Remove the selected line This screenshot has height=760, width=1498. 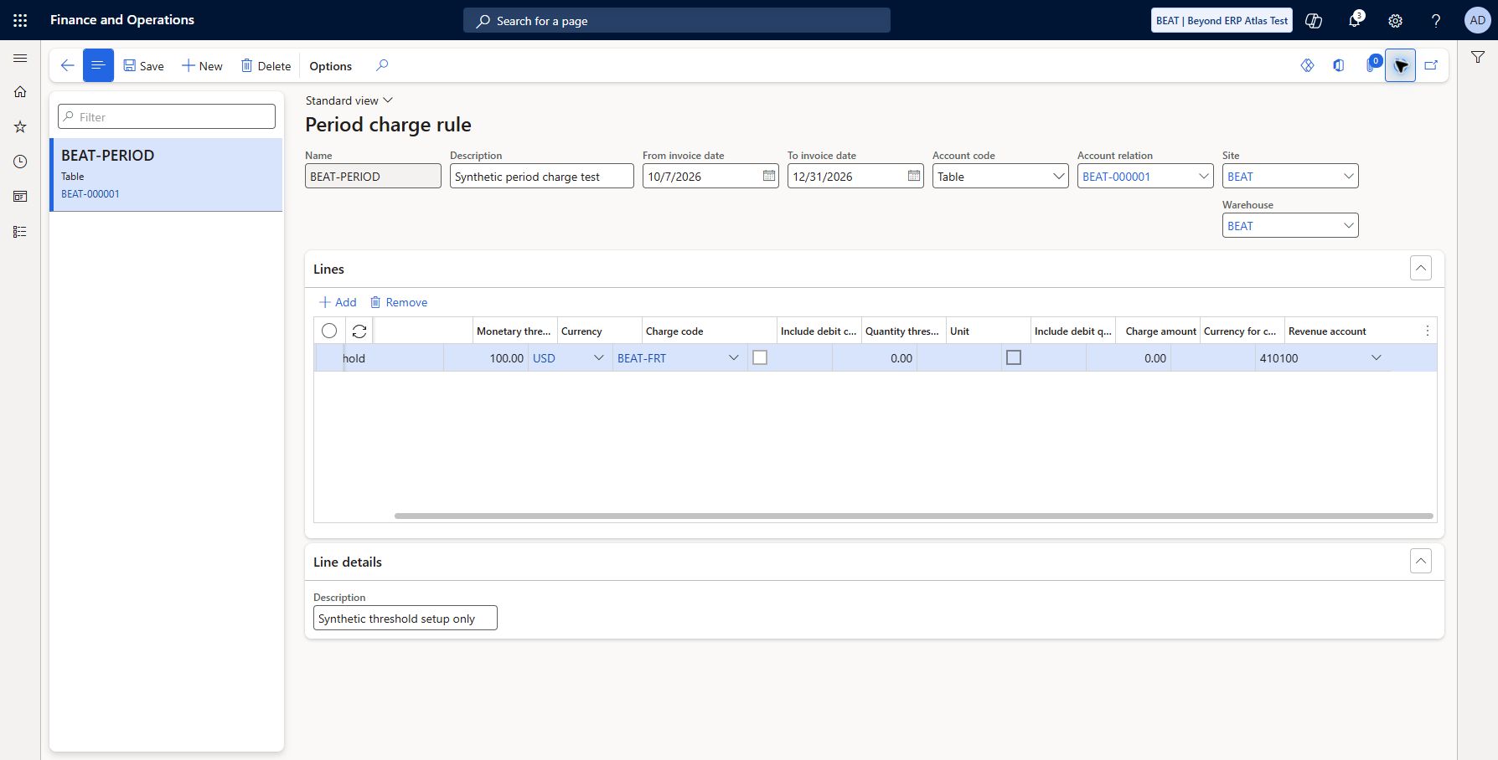tap(399, 302)
